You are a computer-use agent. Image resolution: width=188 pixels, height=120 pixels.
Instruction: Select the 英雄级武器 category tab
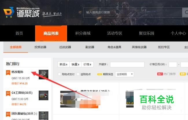click(139, 47)
